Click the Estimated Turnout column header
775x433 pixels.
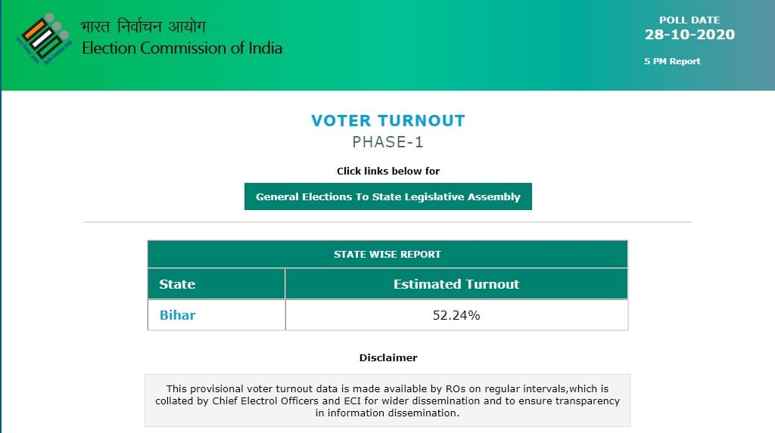tap(456, 284)
